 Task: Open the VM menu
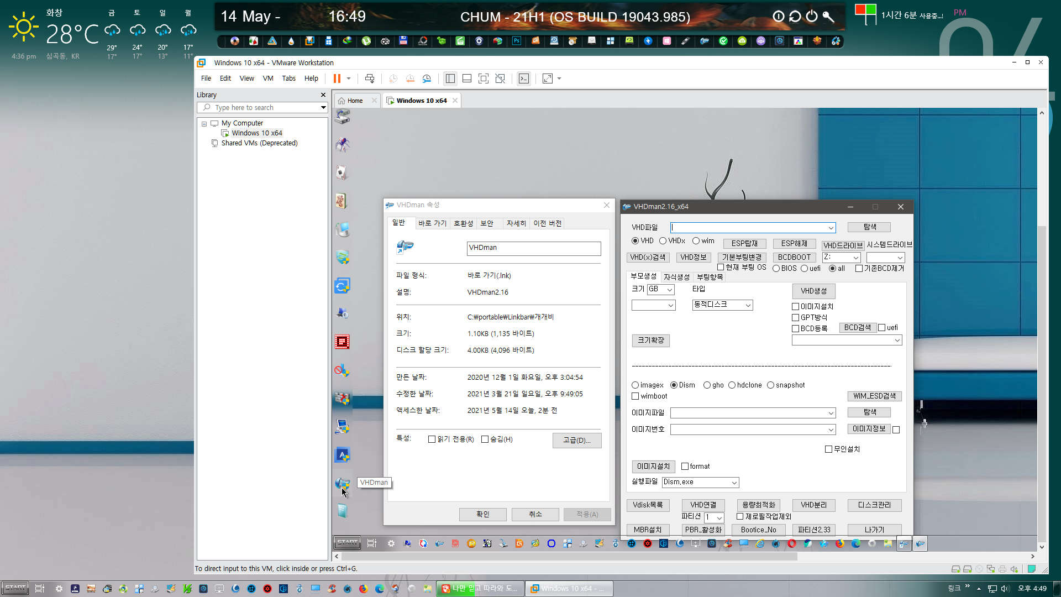[x=268, y=78]
